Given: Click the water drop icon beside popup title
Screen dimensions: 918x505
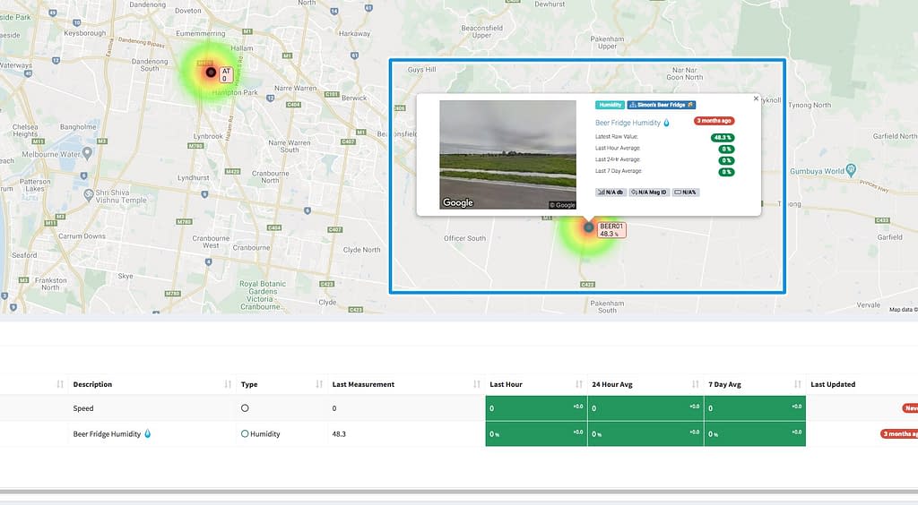Looking at the screenshot, I should 666,123.
